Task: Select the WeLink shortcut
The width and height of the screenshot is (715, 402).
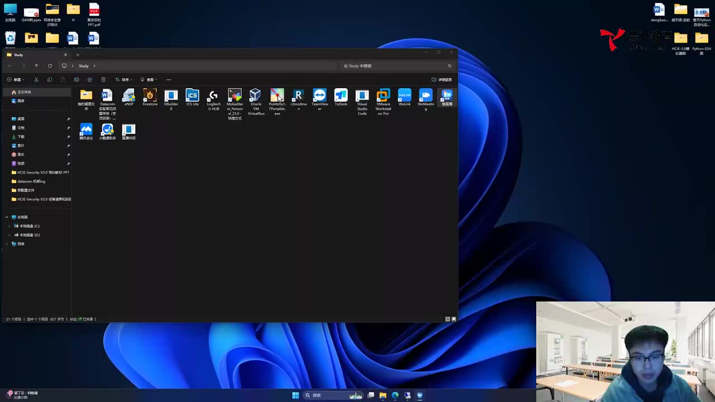Action: point(404,98)
